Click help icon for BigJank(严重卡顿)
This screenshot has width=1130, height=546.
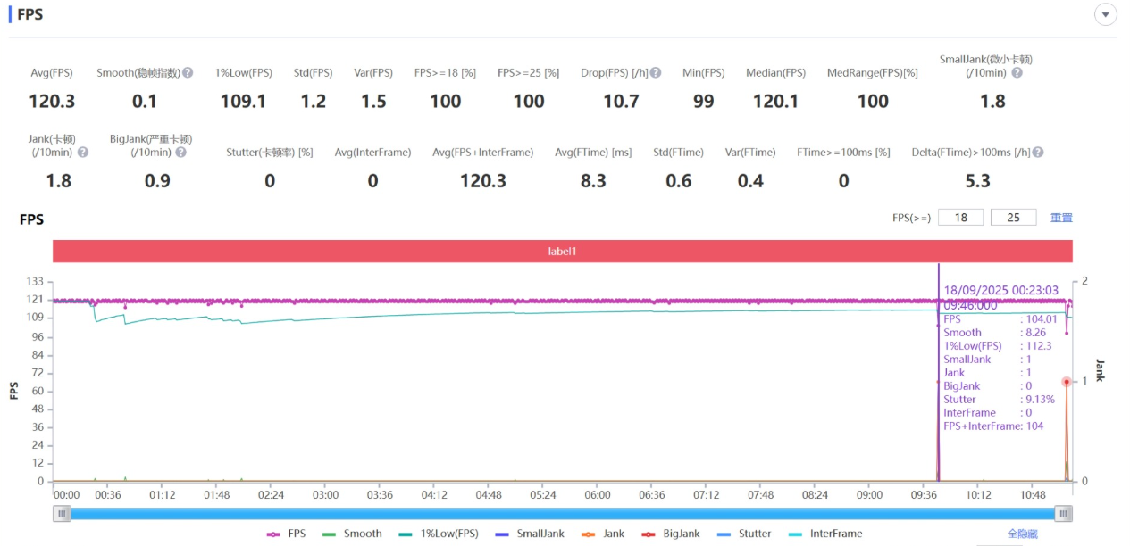180,153
